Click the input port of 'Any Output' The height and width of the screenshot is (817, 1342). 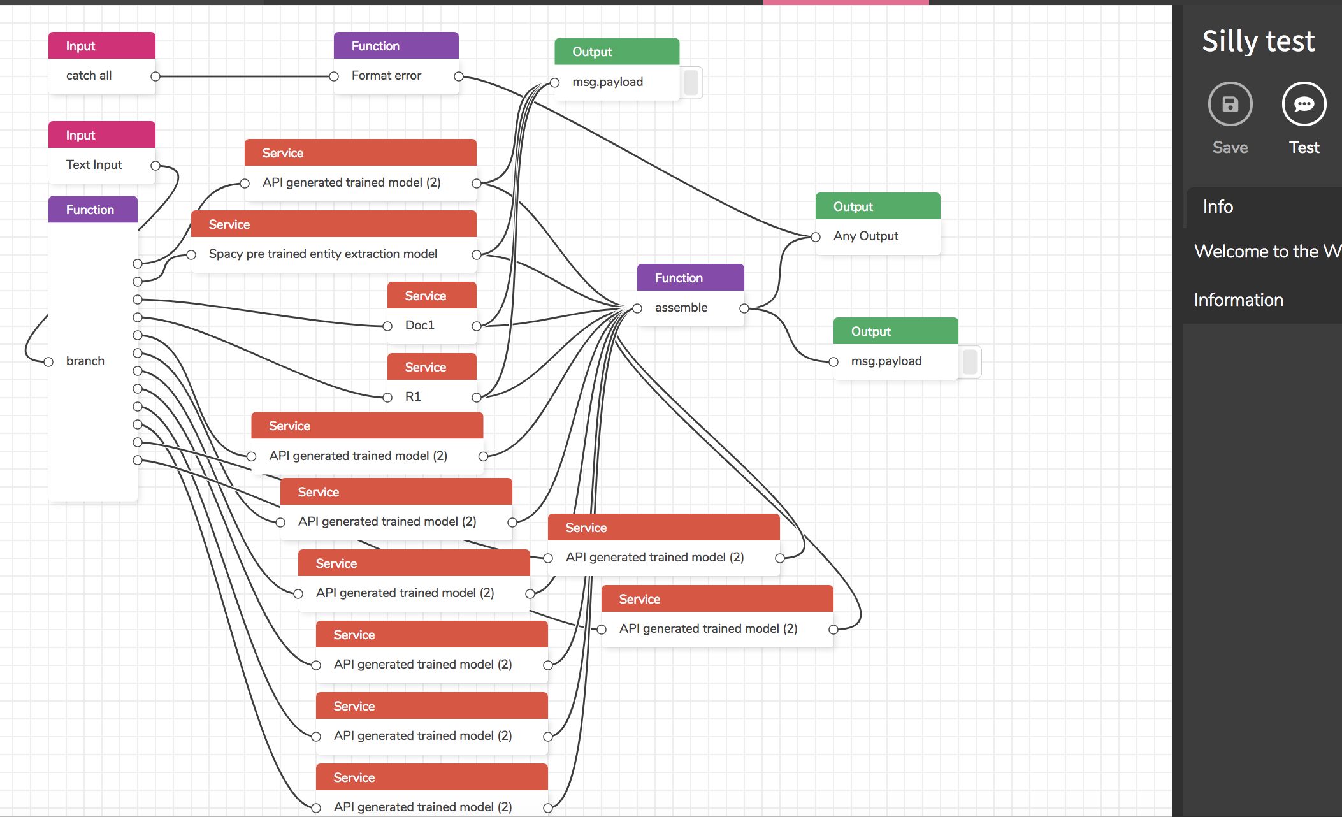tap(816, 237)
